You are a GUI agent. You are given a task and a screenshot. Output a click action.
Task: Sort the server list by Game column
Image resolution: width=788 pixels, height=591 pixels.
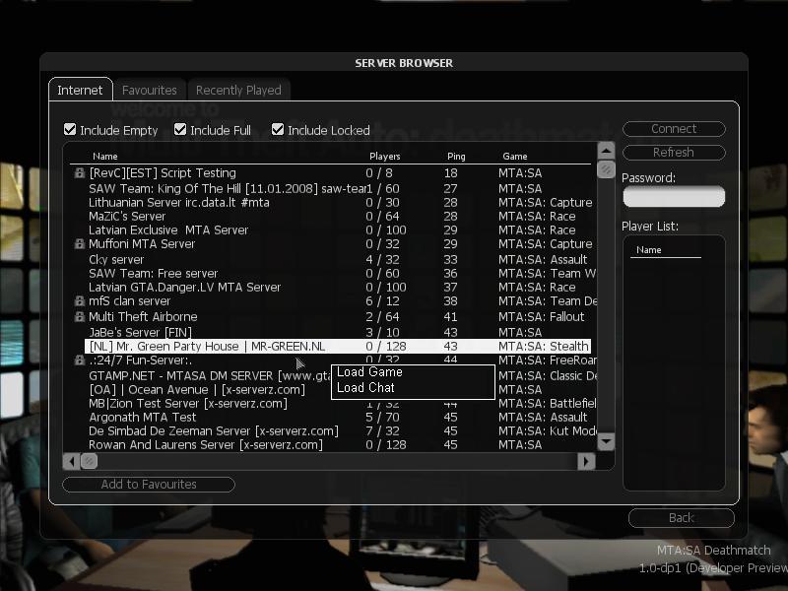pos(515,157)
